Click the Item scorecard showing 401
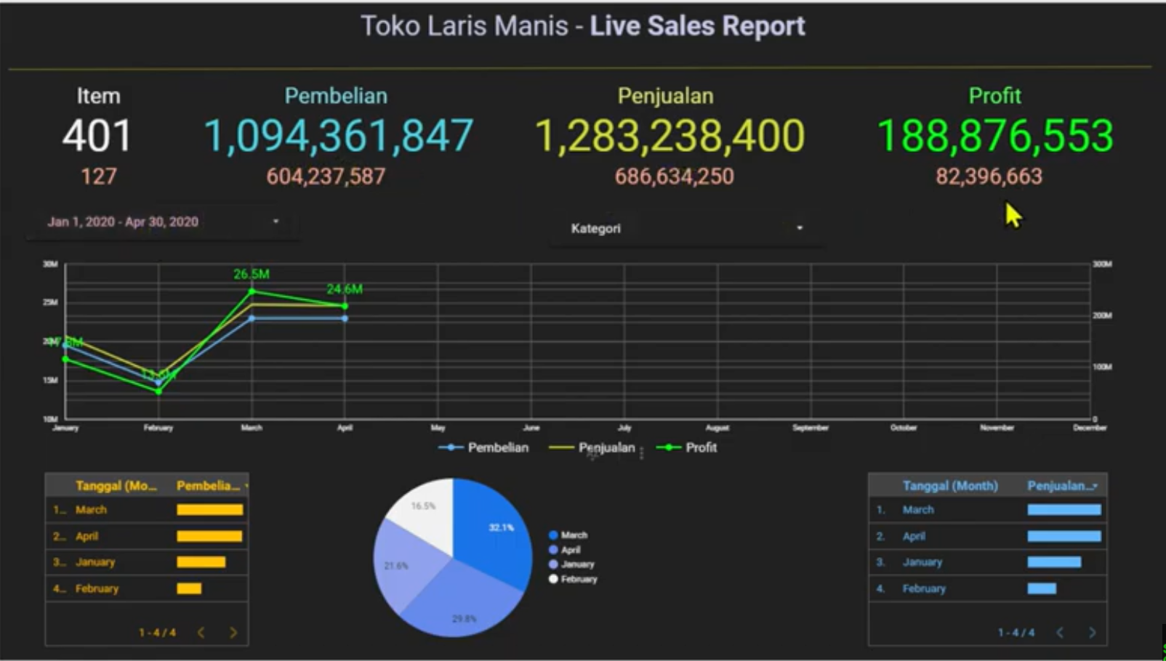The height and width of the screenshot is (661, 1166). [97, 135]
